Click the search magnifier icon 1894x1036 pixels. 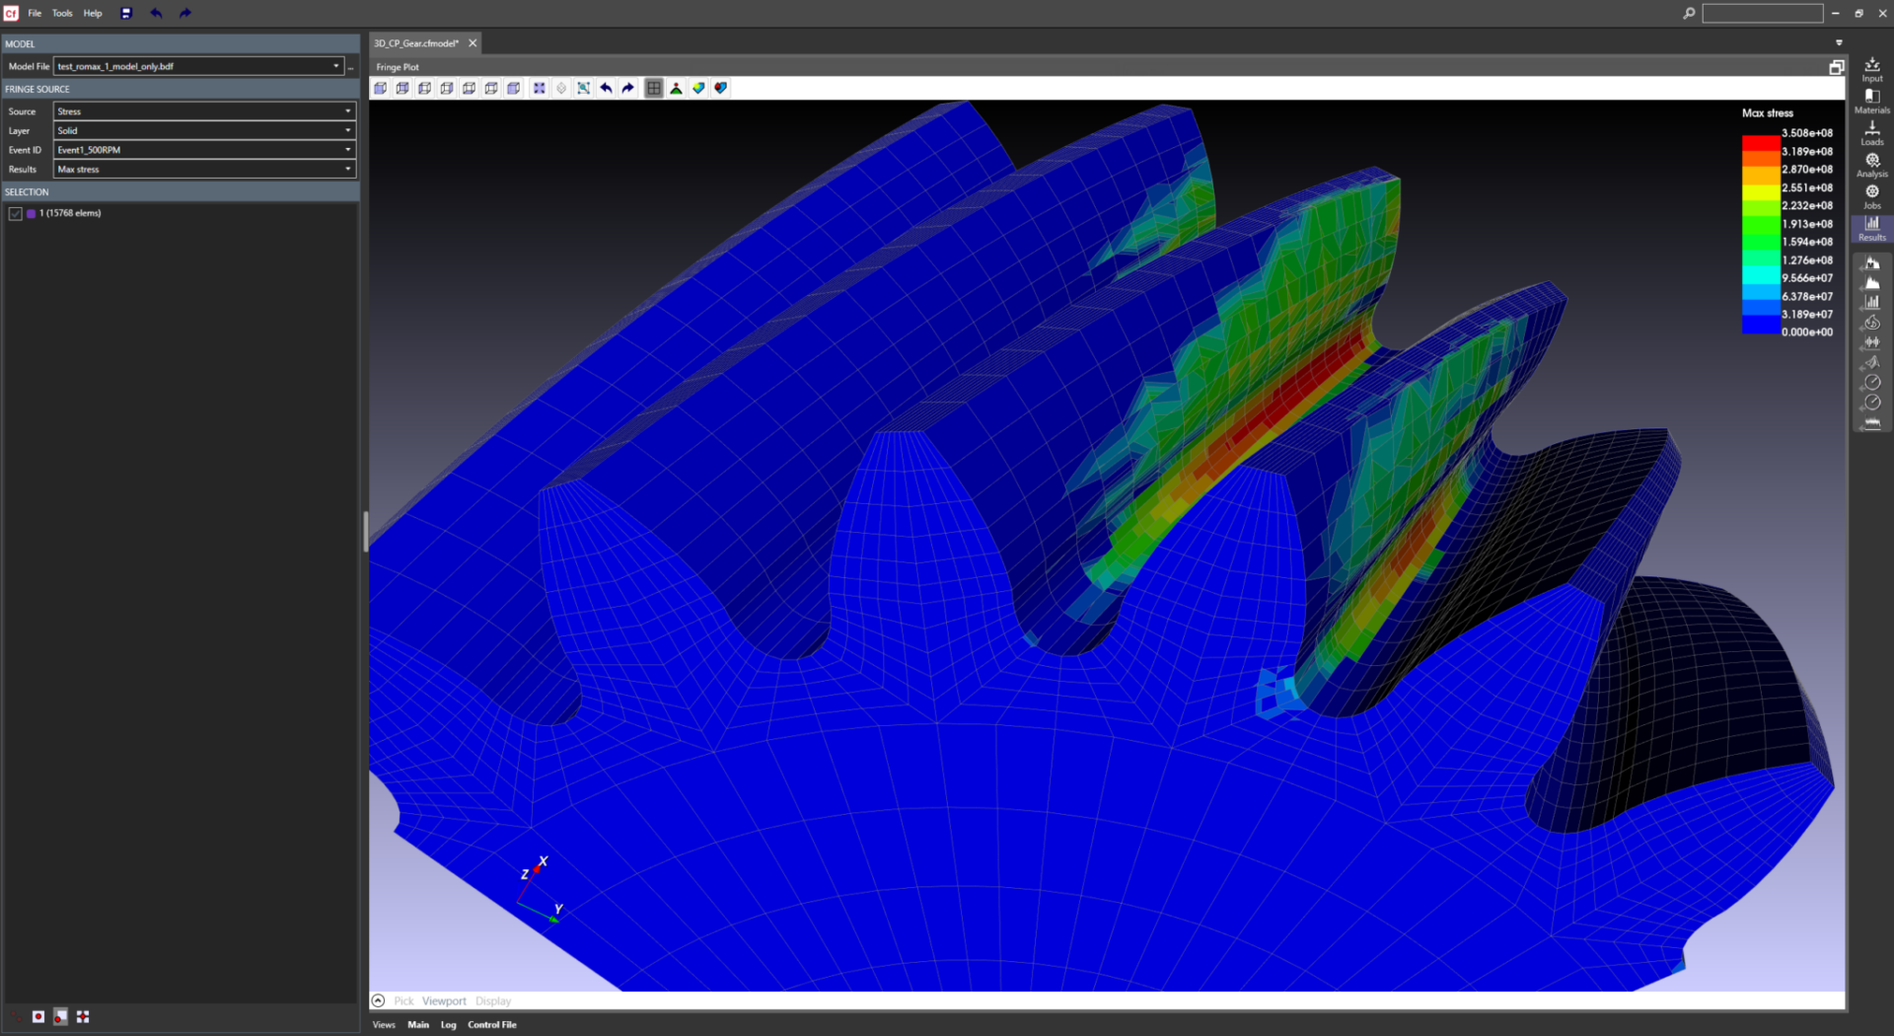click(x=1689, y=13)
